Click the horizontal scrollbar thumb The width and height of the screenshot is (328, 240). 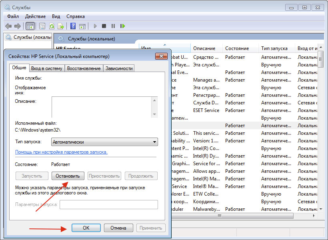point(219,216)
